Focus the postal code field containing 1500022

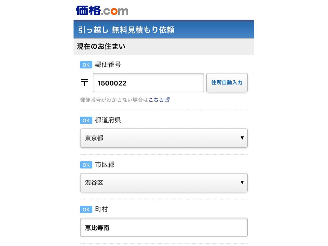click(148, 83)
